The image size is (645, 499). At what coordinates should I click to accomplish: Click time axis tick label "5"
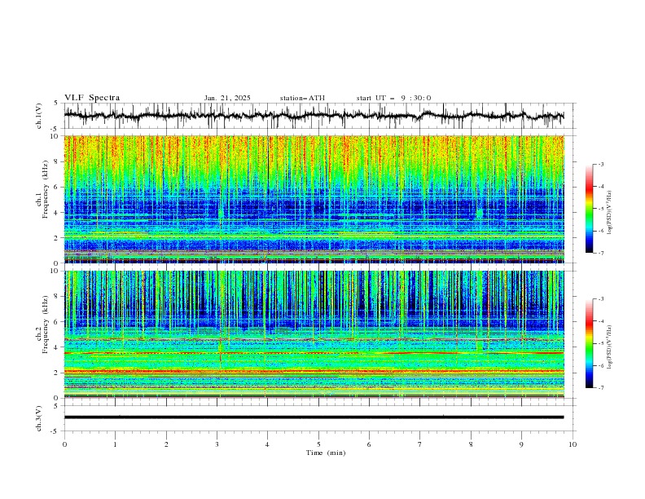(318, 444)
